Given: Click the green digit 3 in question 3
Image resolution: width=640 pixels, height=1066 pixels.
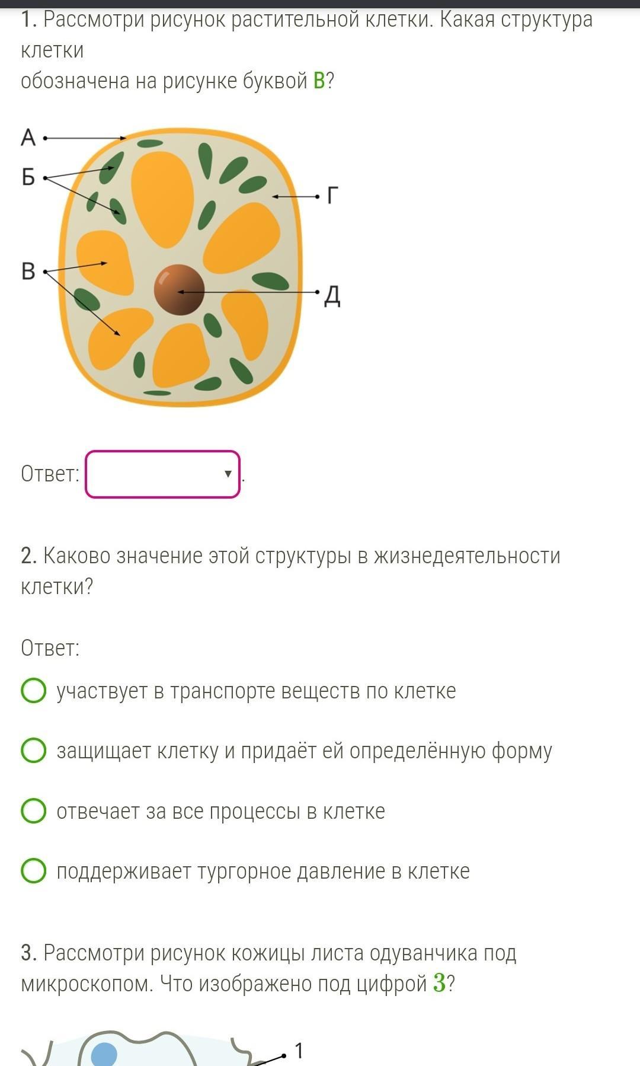Looking at the screenshot, I should (439, 983).
